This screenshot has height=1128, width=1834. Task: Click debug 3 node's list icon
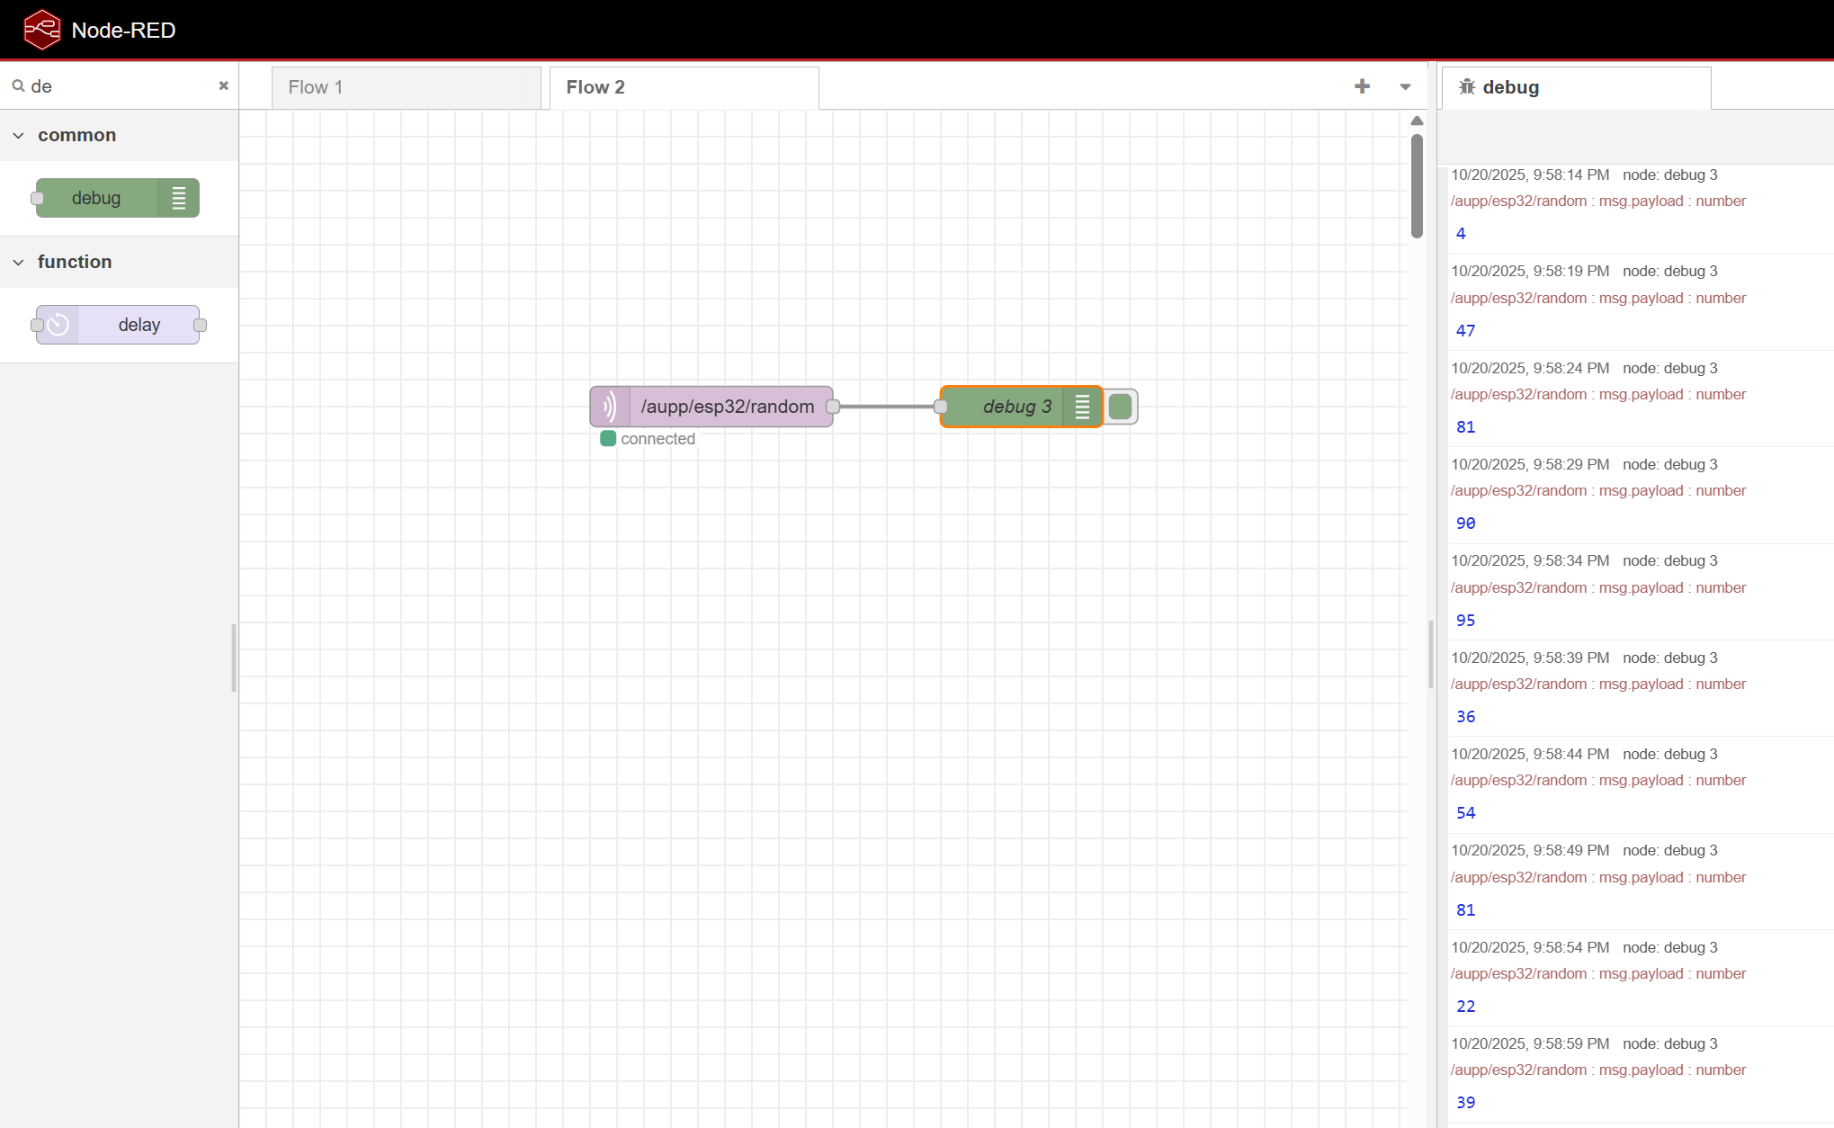point(1082,407)
